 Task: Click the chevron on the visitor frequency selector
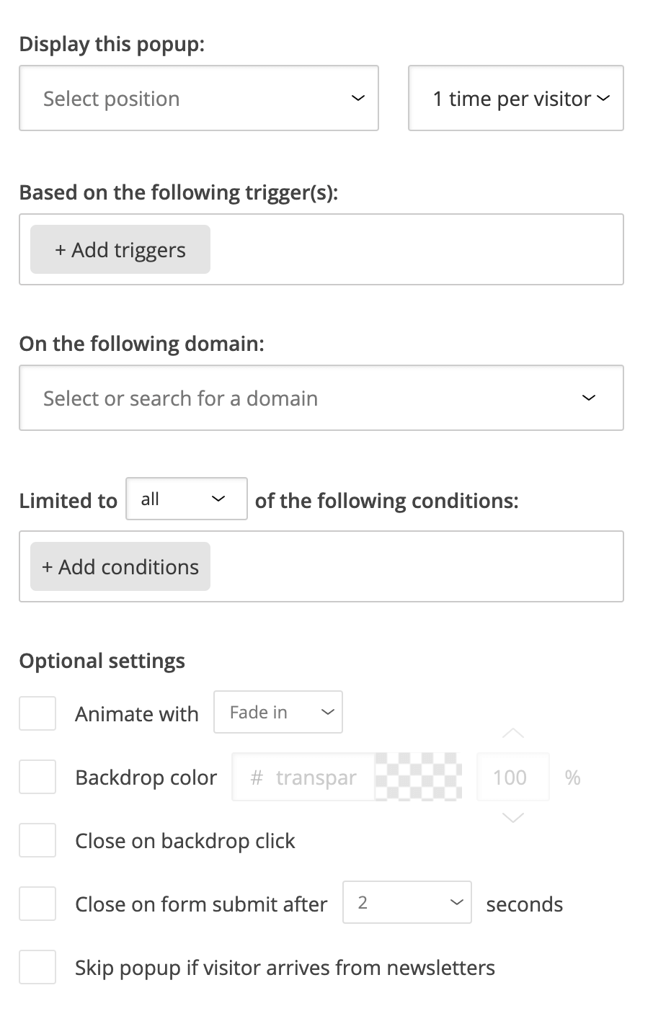pyautogui.click(x=604, y=98)
